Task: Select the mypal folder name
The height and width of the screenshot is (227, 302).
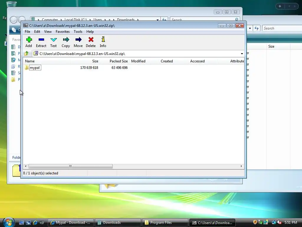Action: (x=35, y=68)
